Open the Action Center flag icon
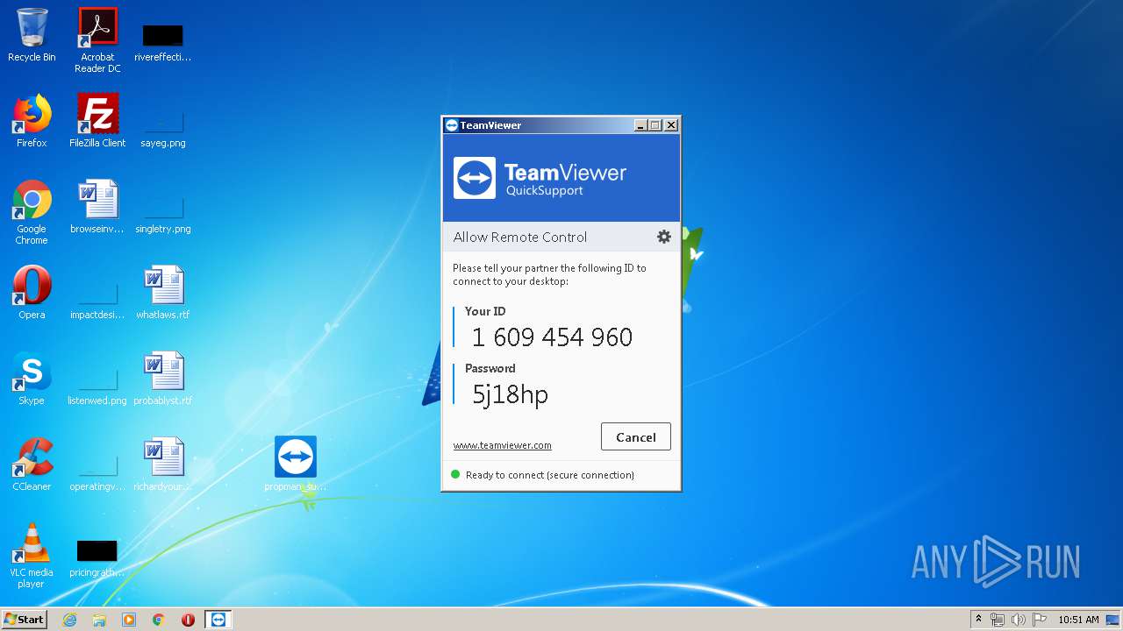Image resolution: width=1123 pixels, height=631 pixels. coord(1040,620)
